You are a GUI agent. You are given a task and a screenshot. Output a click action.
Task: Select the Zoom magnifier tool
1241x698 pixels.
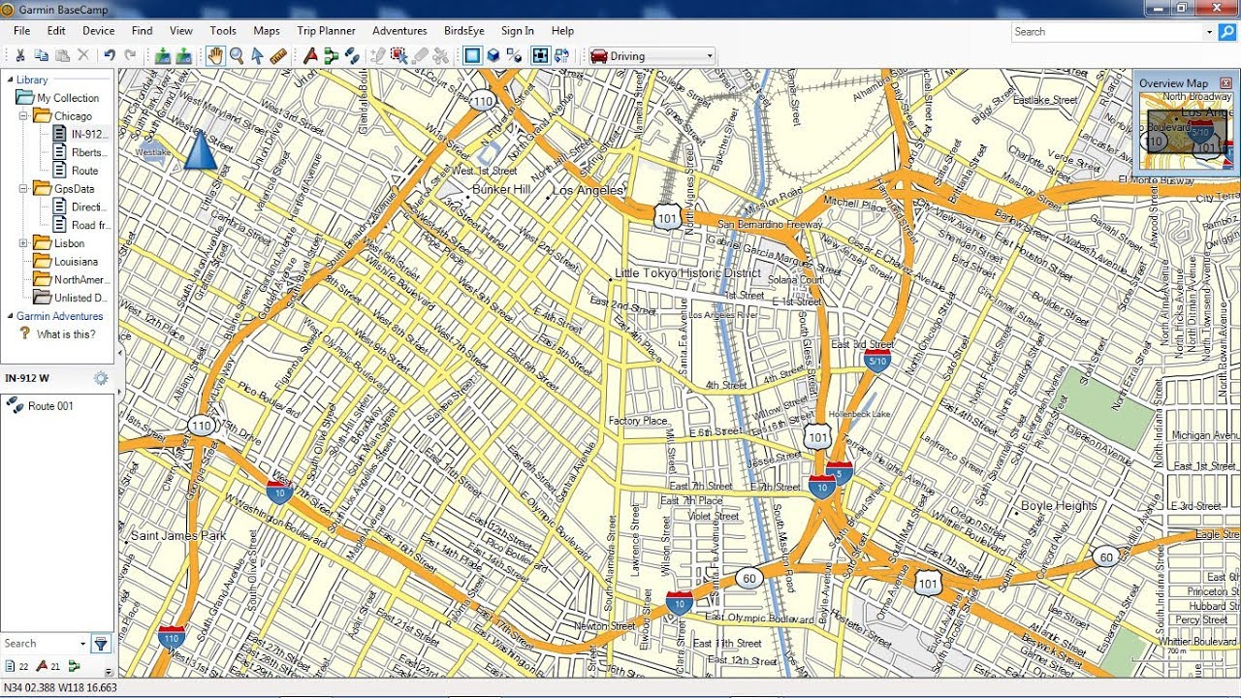[237, 56]
